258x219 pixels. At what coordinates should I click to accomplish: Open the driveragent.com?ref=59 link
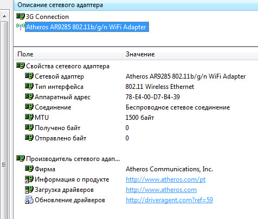point(169,200)
